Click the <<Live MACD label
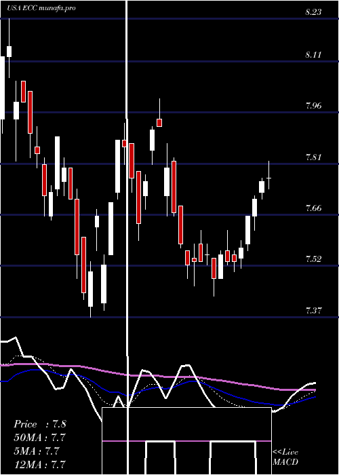This screenshot has height=475, width=339. point(285,457)
